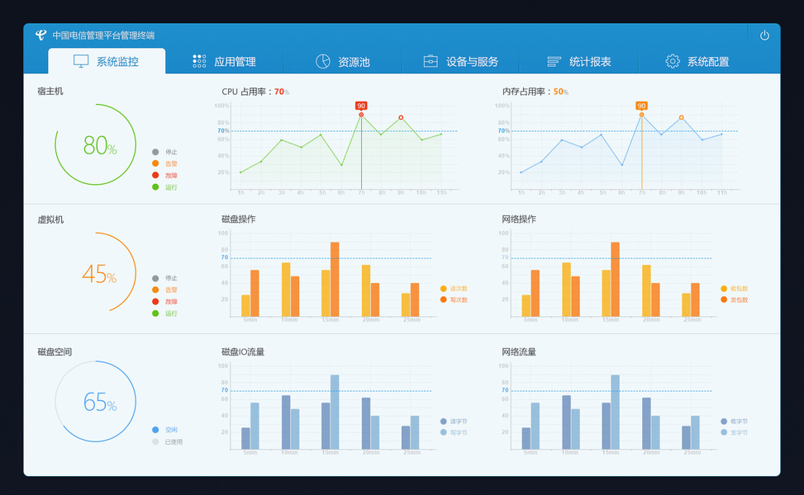Viewport: 804px width, 495px height.
Task: Select the 收字节 legend swatch
Action: click(x=724, y=422)
